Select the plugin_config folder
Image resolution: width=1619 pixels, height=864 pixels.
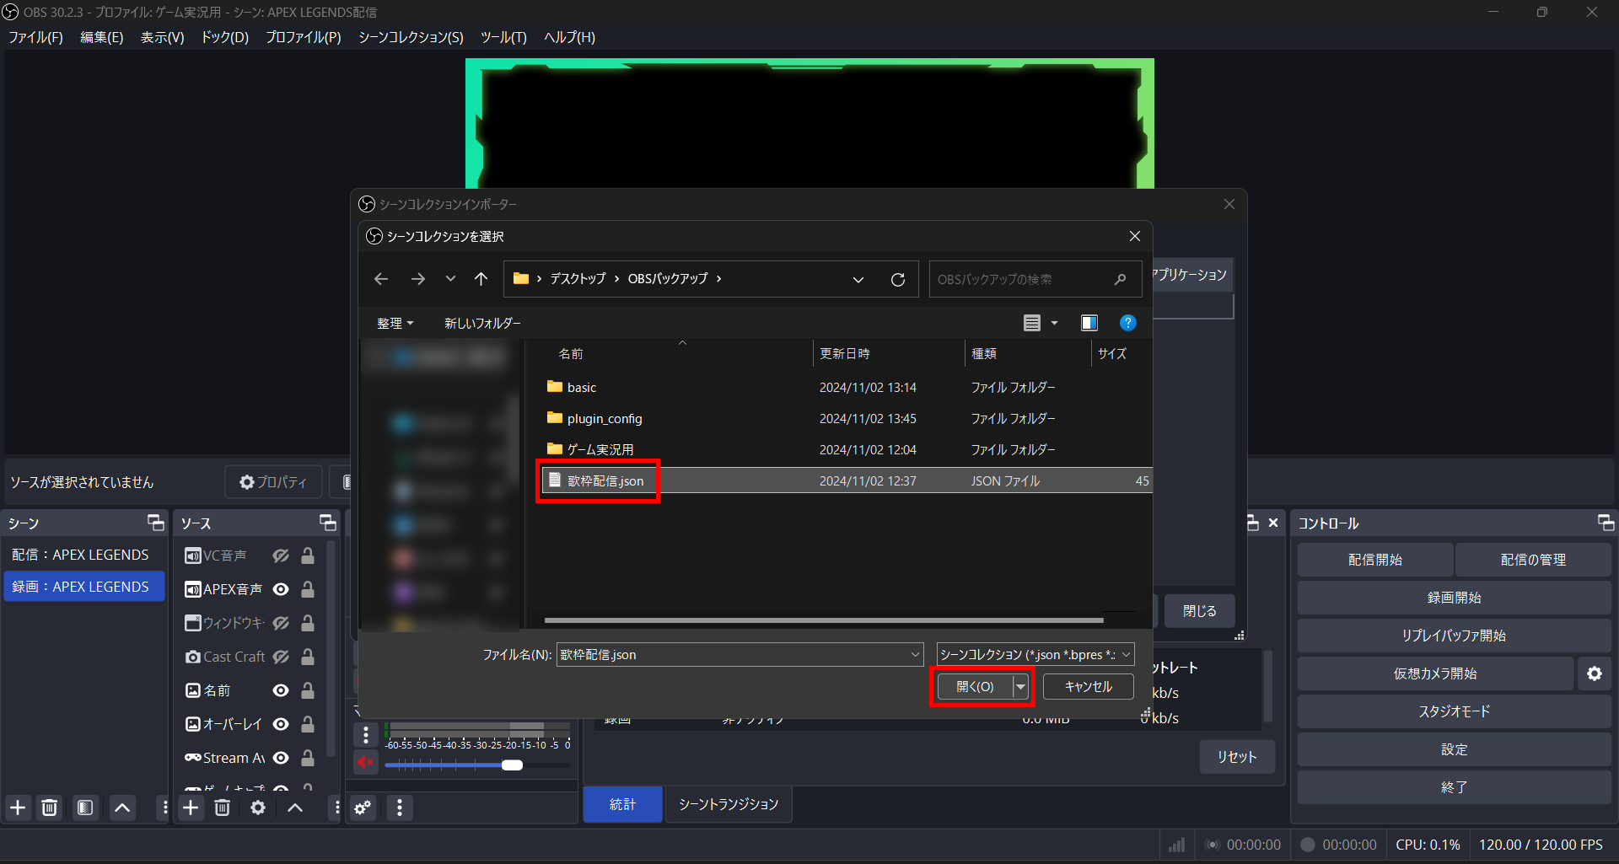coord(847,418)
